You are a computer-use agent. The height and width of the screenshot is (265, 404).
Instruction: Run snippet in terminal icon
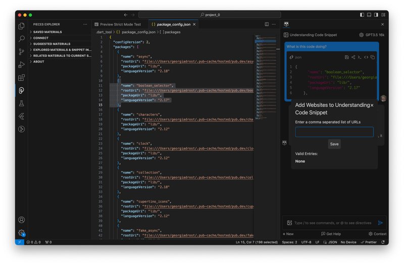[360, 57]
